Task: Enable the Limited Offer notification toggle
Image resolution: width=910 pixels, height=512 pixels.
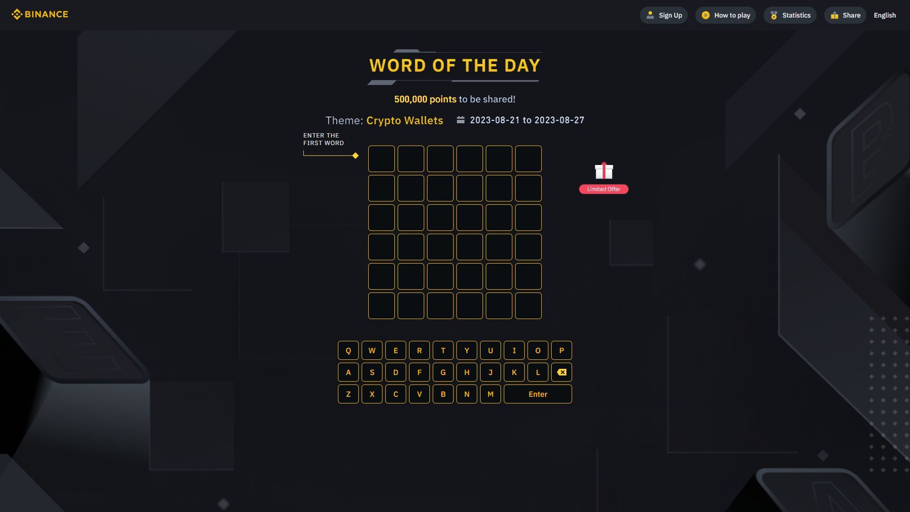Action: pos(603,189)
